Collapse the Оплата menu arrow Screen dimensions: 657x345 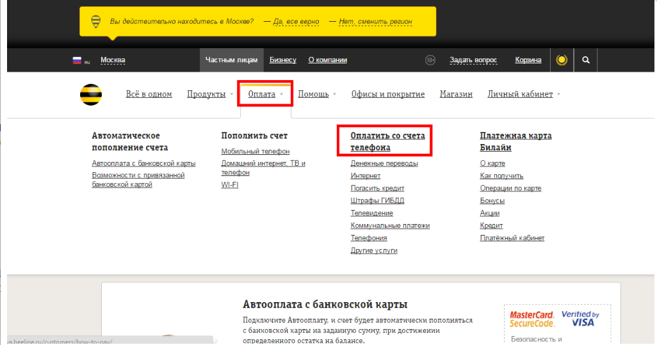(x=282, y=94)
